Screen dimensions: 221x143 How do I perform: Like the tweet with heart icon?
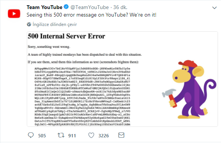[x=91, y=135]
